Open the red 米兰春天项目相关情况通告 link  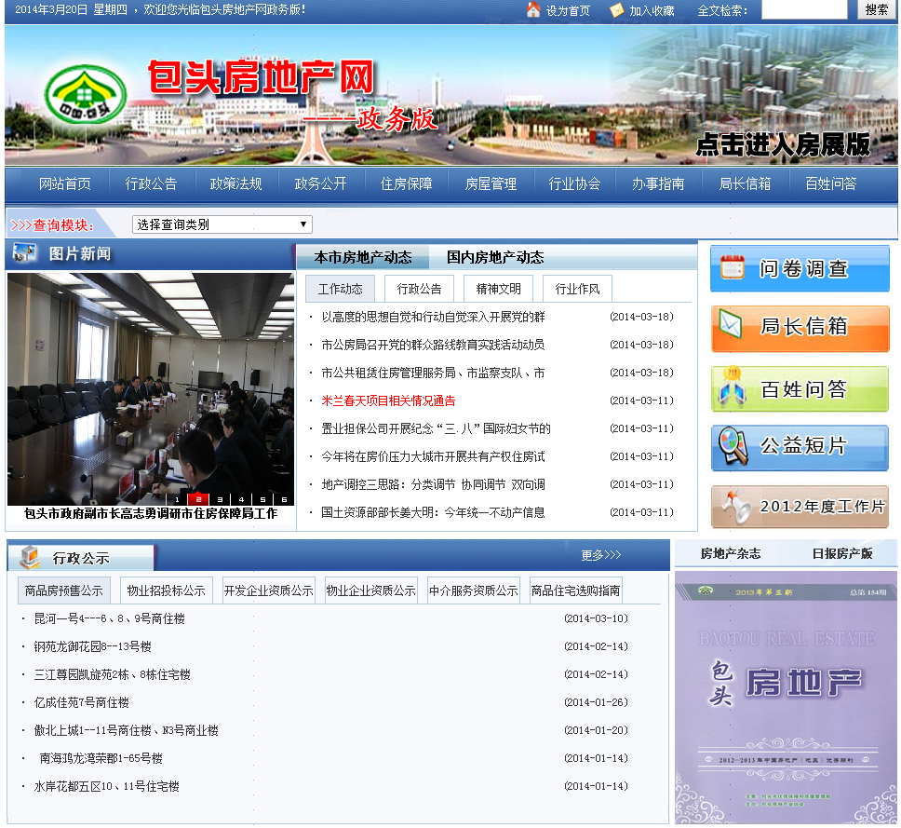pos(388,400)
